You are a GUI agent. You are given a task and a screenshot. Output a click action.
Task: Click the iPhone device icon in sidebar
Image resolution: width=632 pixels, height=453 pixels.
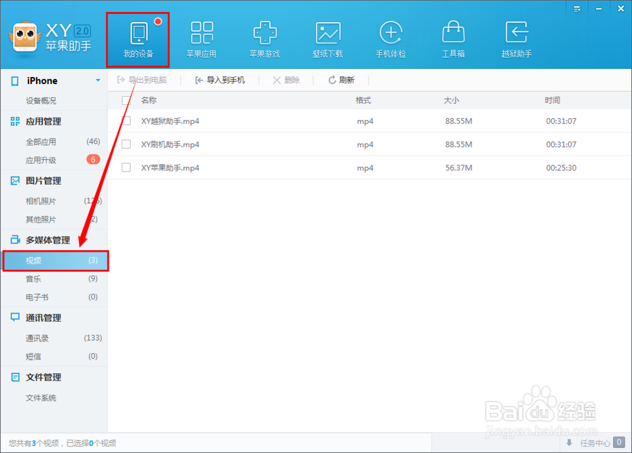[x=15, y=81]
